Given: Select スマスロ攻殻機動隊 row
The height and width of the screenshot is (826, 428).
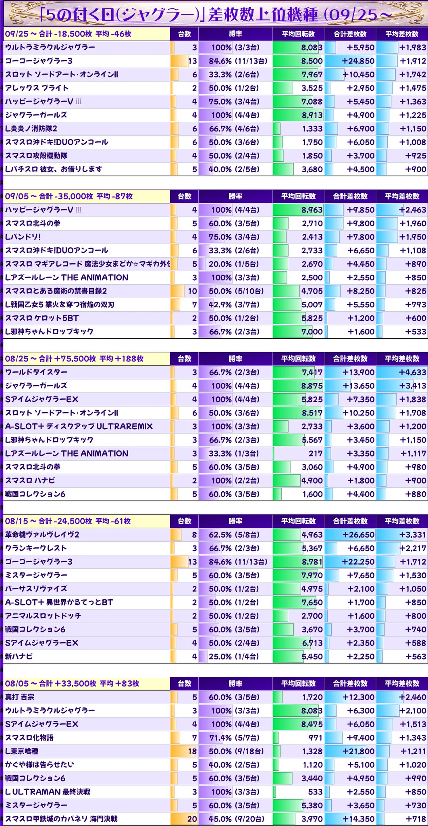Looking at the screenshot, I should point(216,156).
